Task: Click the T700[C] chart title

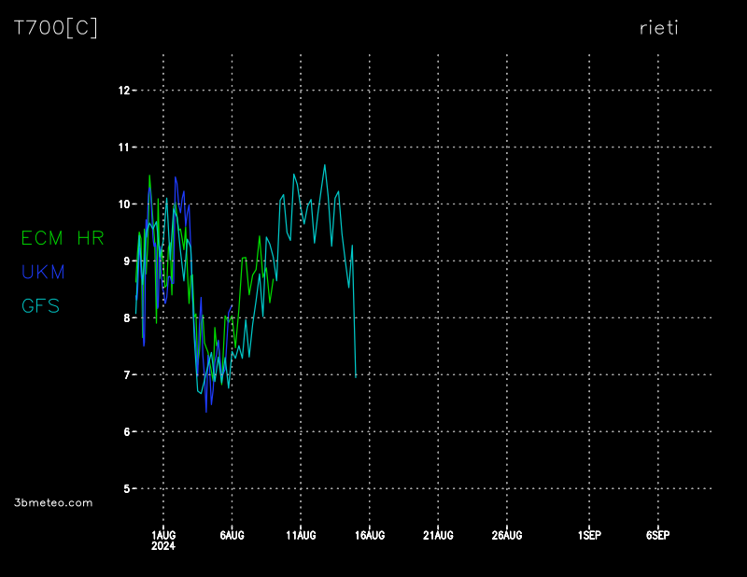Action: (x=55, y=28)
